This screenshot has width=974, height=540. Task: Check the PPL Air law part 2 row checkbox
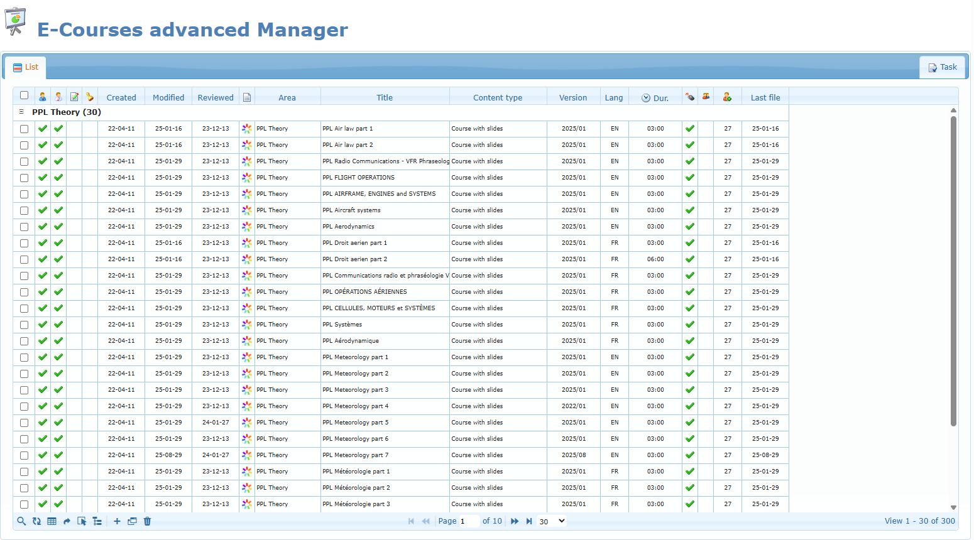click(x=24, y=145)
